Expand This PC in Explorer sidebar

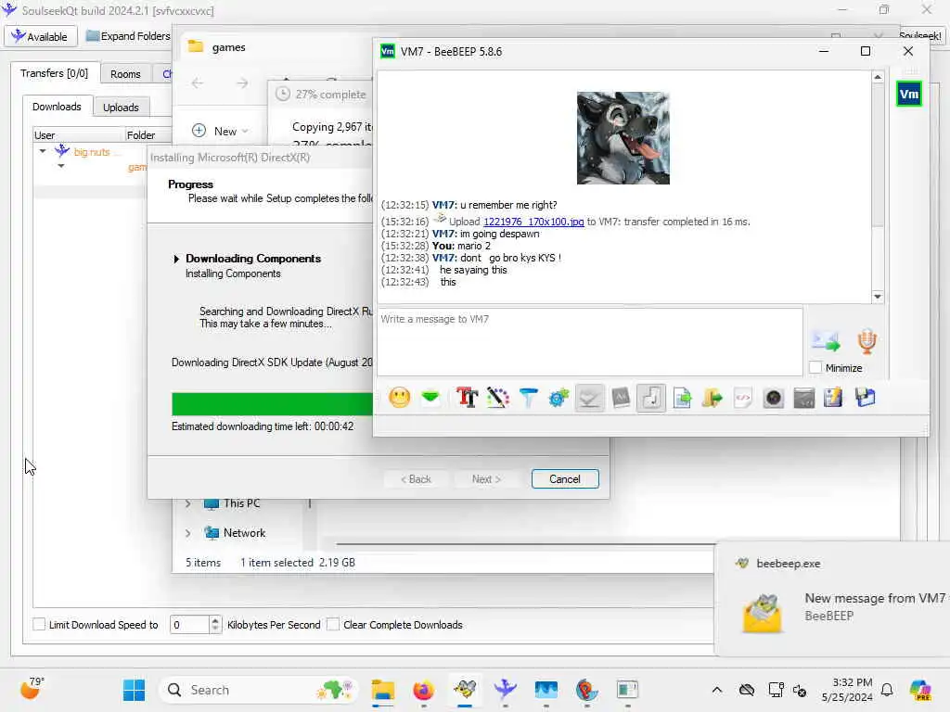[x=187, y=503]
